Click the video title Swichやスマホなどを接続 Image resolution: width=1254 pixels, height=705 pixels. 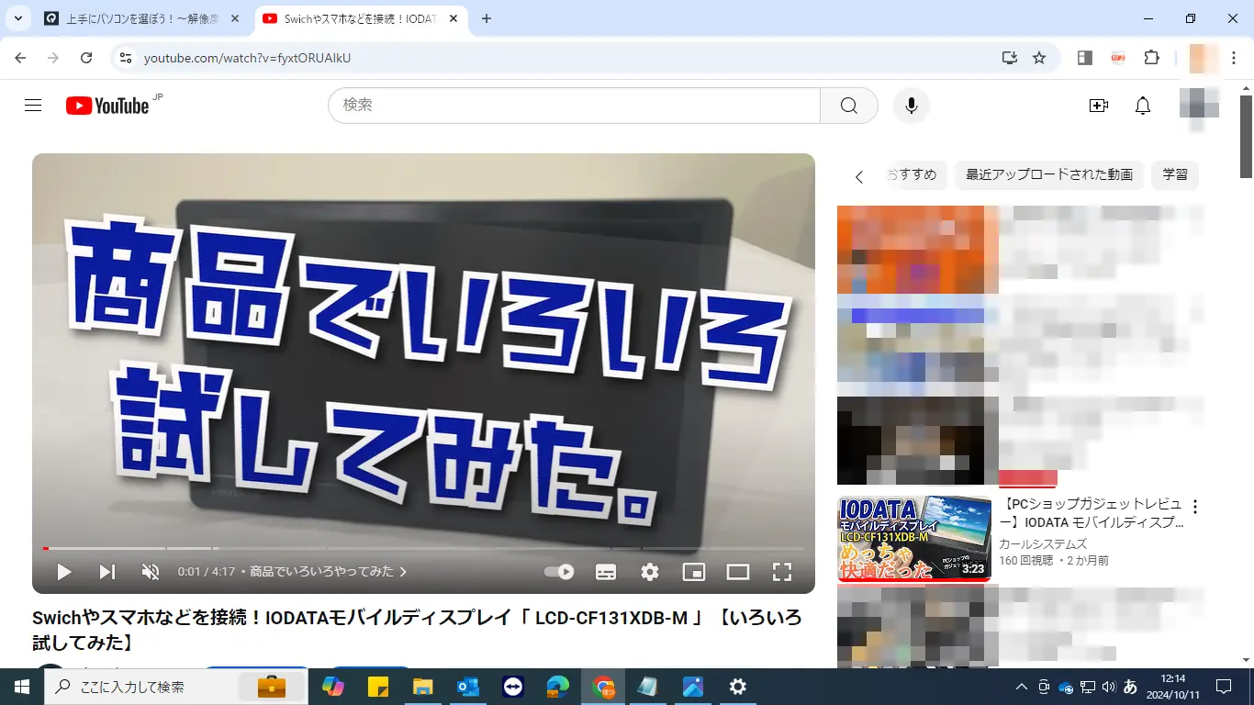point(417,630)
